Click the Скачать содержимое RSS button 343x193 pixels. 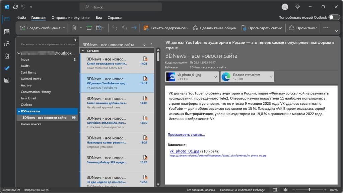tap(165, 28)
